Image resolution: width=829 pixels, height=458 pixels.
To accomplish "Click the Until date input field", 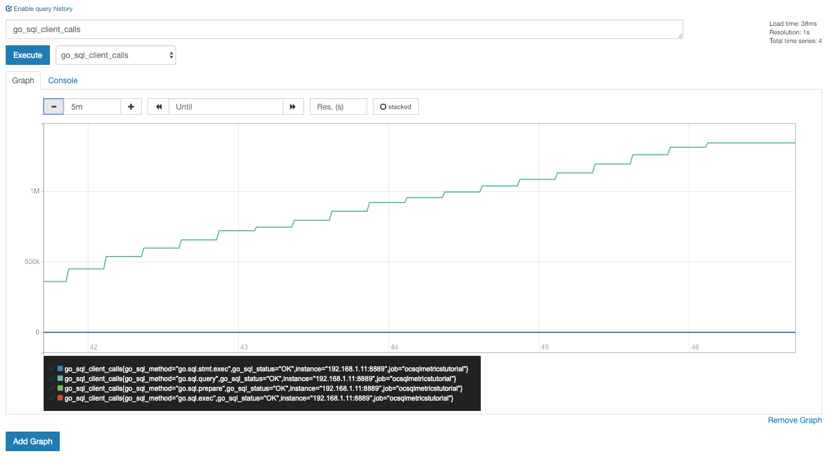I will click(226, 107).
